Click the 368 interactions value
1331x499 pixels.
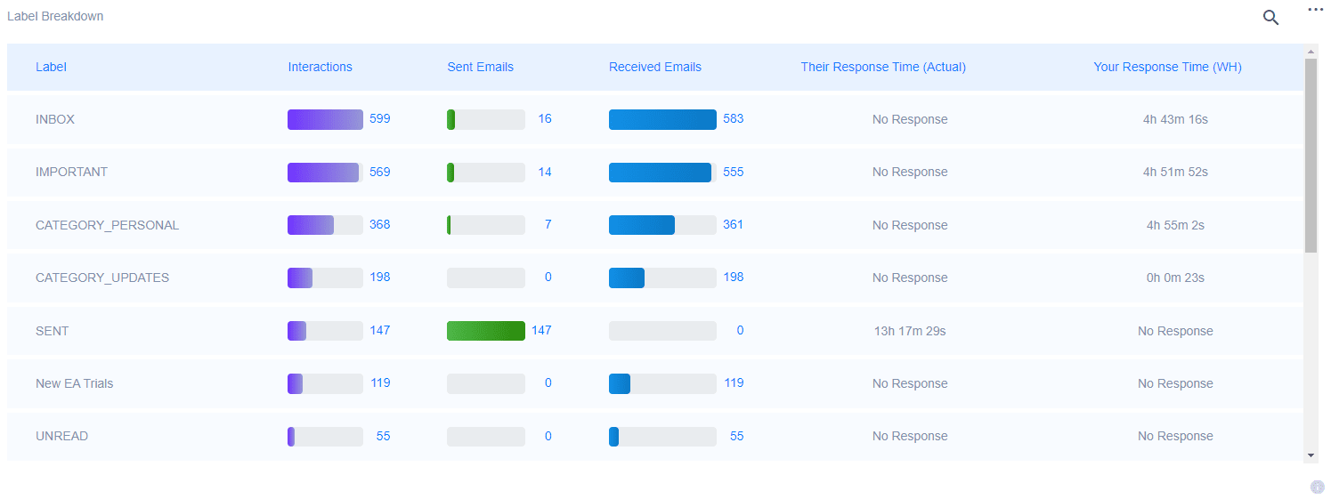click(380, 224)
